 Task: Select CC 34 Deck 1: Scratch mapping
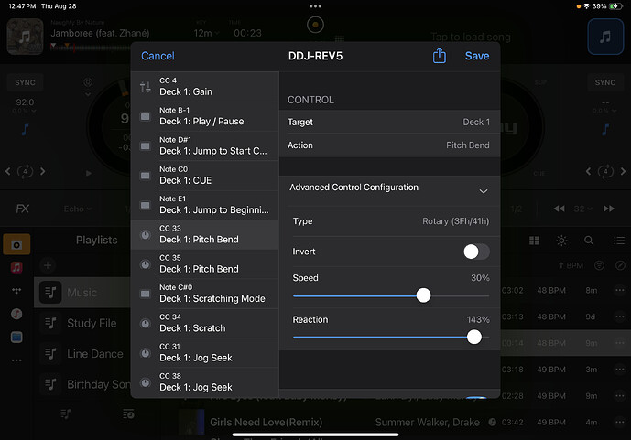coord(205,323)
